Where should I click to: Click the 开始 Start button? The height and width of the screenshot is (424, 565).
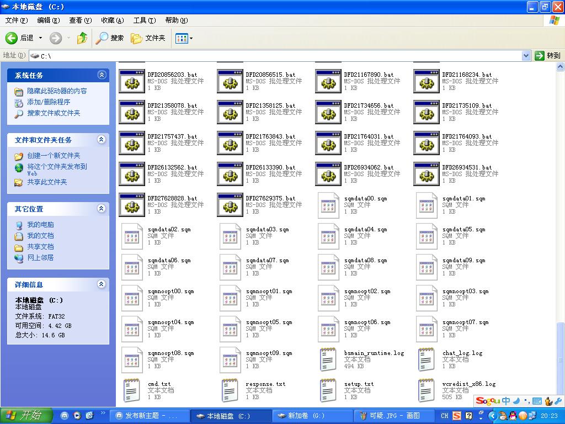(x=26, y=416)
